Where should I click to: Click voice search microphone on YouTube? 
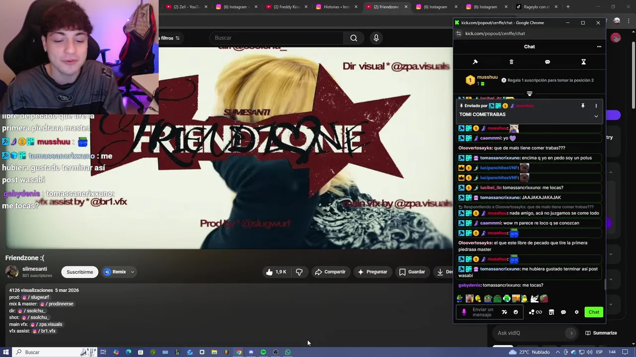click(376, 38)
